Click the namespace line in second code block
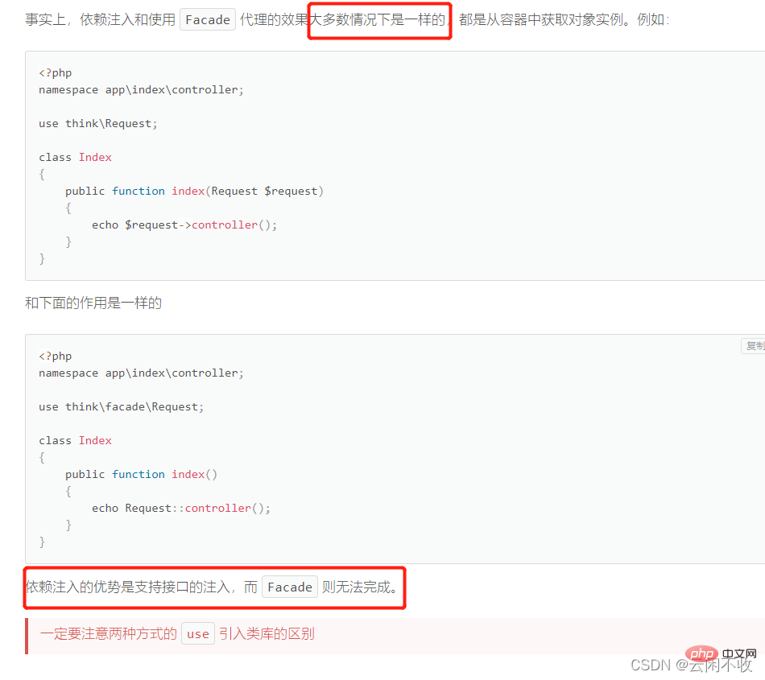Image resolution: width=765 pixels, height=680 pixels. [x=141, y=373]
